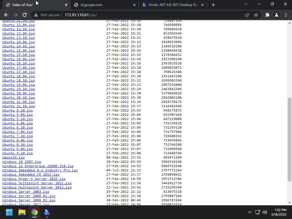The image size is (292, 219).
Task: Download Ubuntu_16.04.iso
Action: (19, 59)
